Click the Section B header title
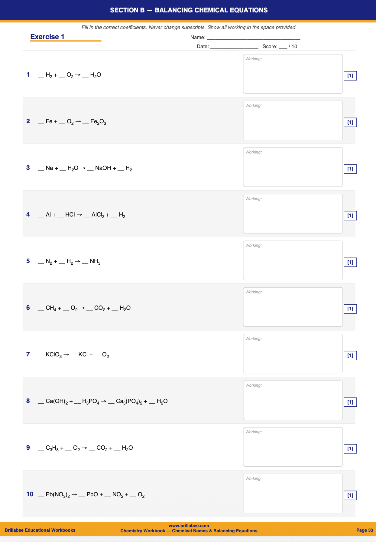Image resolution: width=376 pixels, height=542 pixels. [189, 10]
